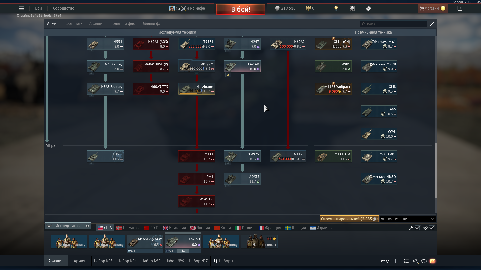Click the ammunition auto-refill icon

pos(425,228)
